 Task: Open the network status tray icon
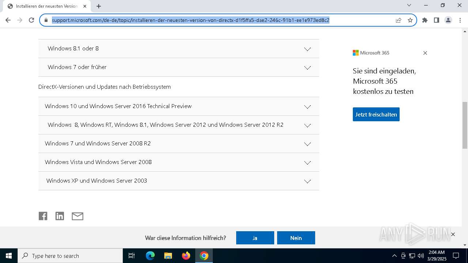click(x=412, y=256)
